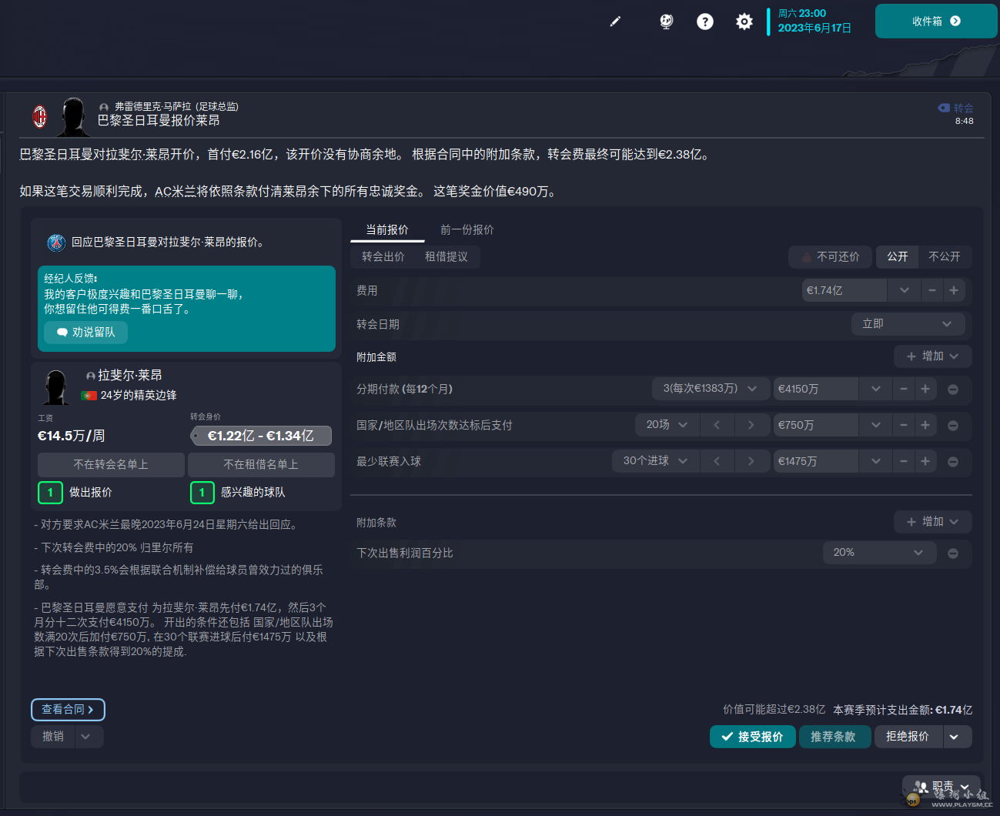
Task: Switch to the 前一份报价 tab
Action: [x=467, y=229]
